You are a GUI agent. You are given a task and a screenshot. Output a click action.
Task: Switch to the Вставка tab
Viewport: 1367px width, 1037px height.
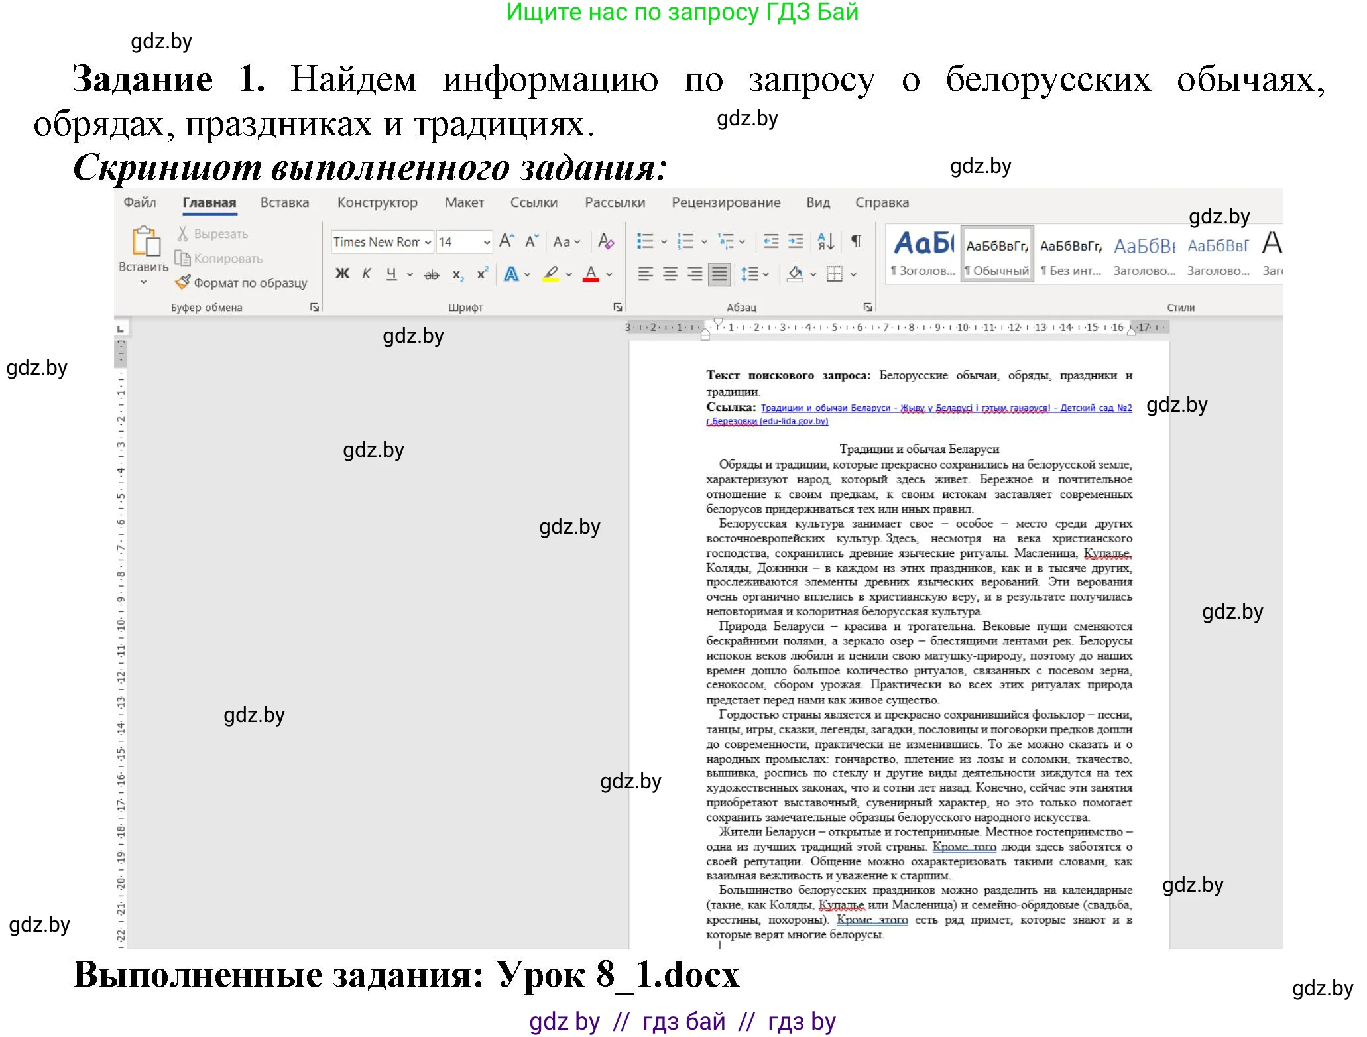click(x=284, y=202)
